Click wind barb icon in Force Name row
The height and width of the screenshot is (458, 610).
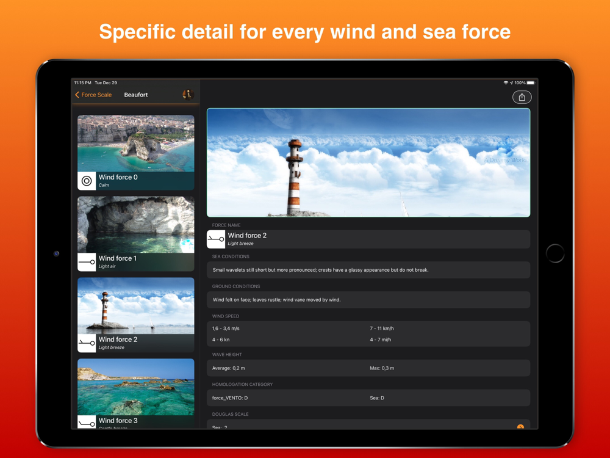[x=216, y=239]
